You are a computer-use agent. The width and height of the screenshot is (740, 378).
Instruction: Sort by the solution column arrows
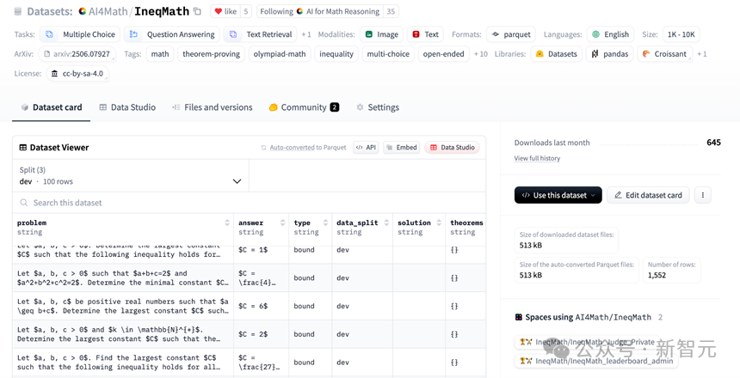pyautogui.click(x=440, y=223)
